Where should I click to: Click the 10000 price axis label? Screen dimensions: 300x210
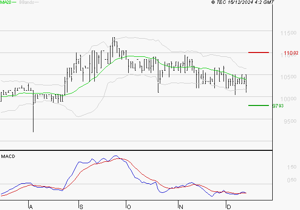click(x=289, y=99)
